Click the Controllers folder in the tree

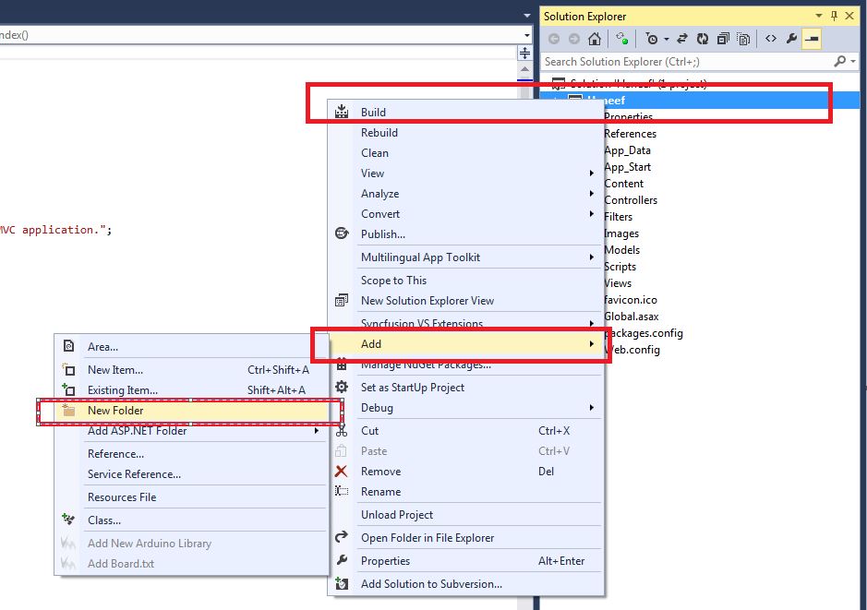pyautogui.click(x=631, y=200)
